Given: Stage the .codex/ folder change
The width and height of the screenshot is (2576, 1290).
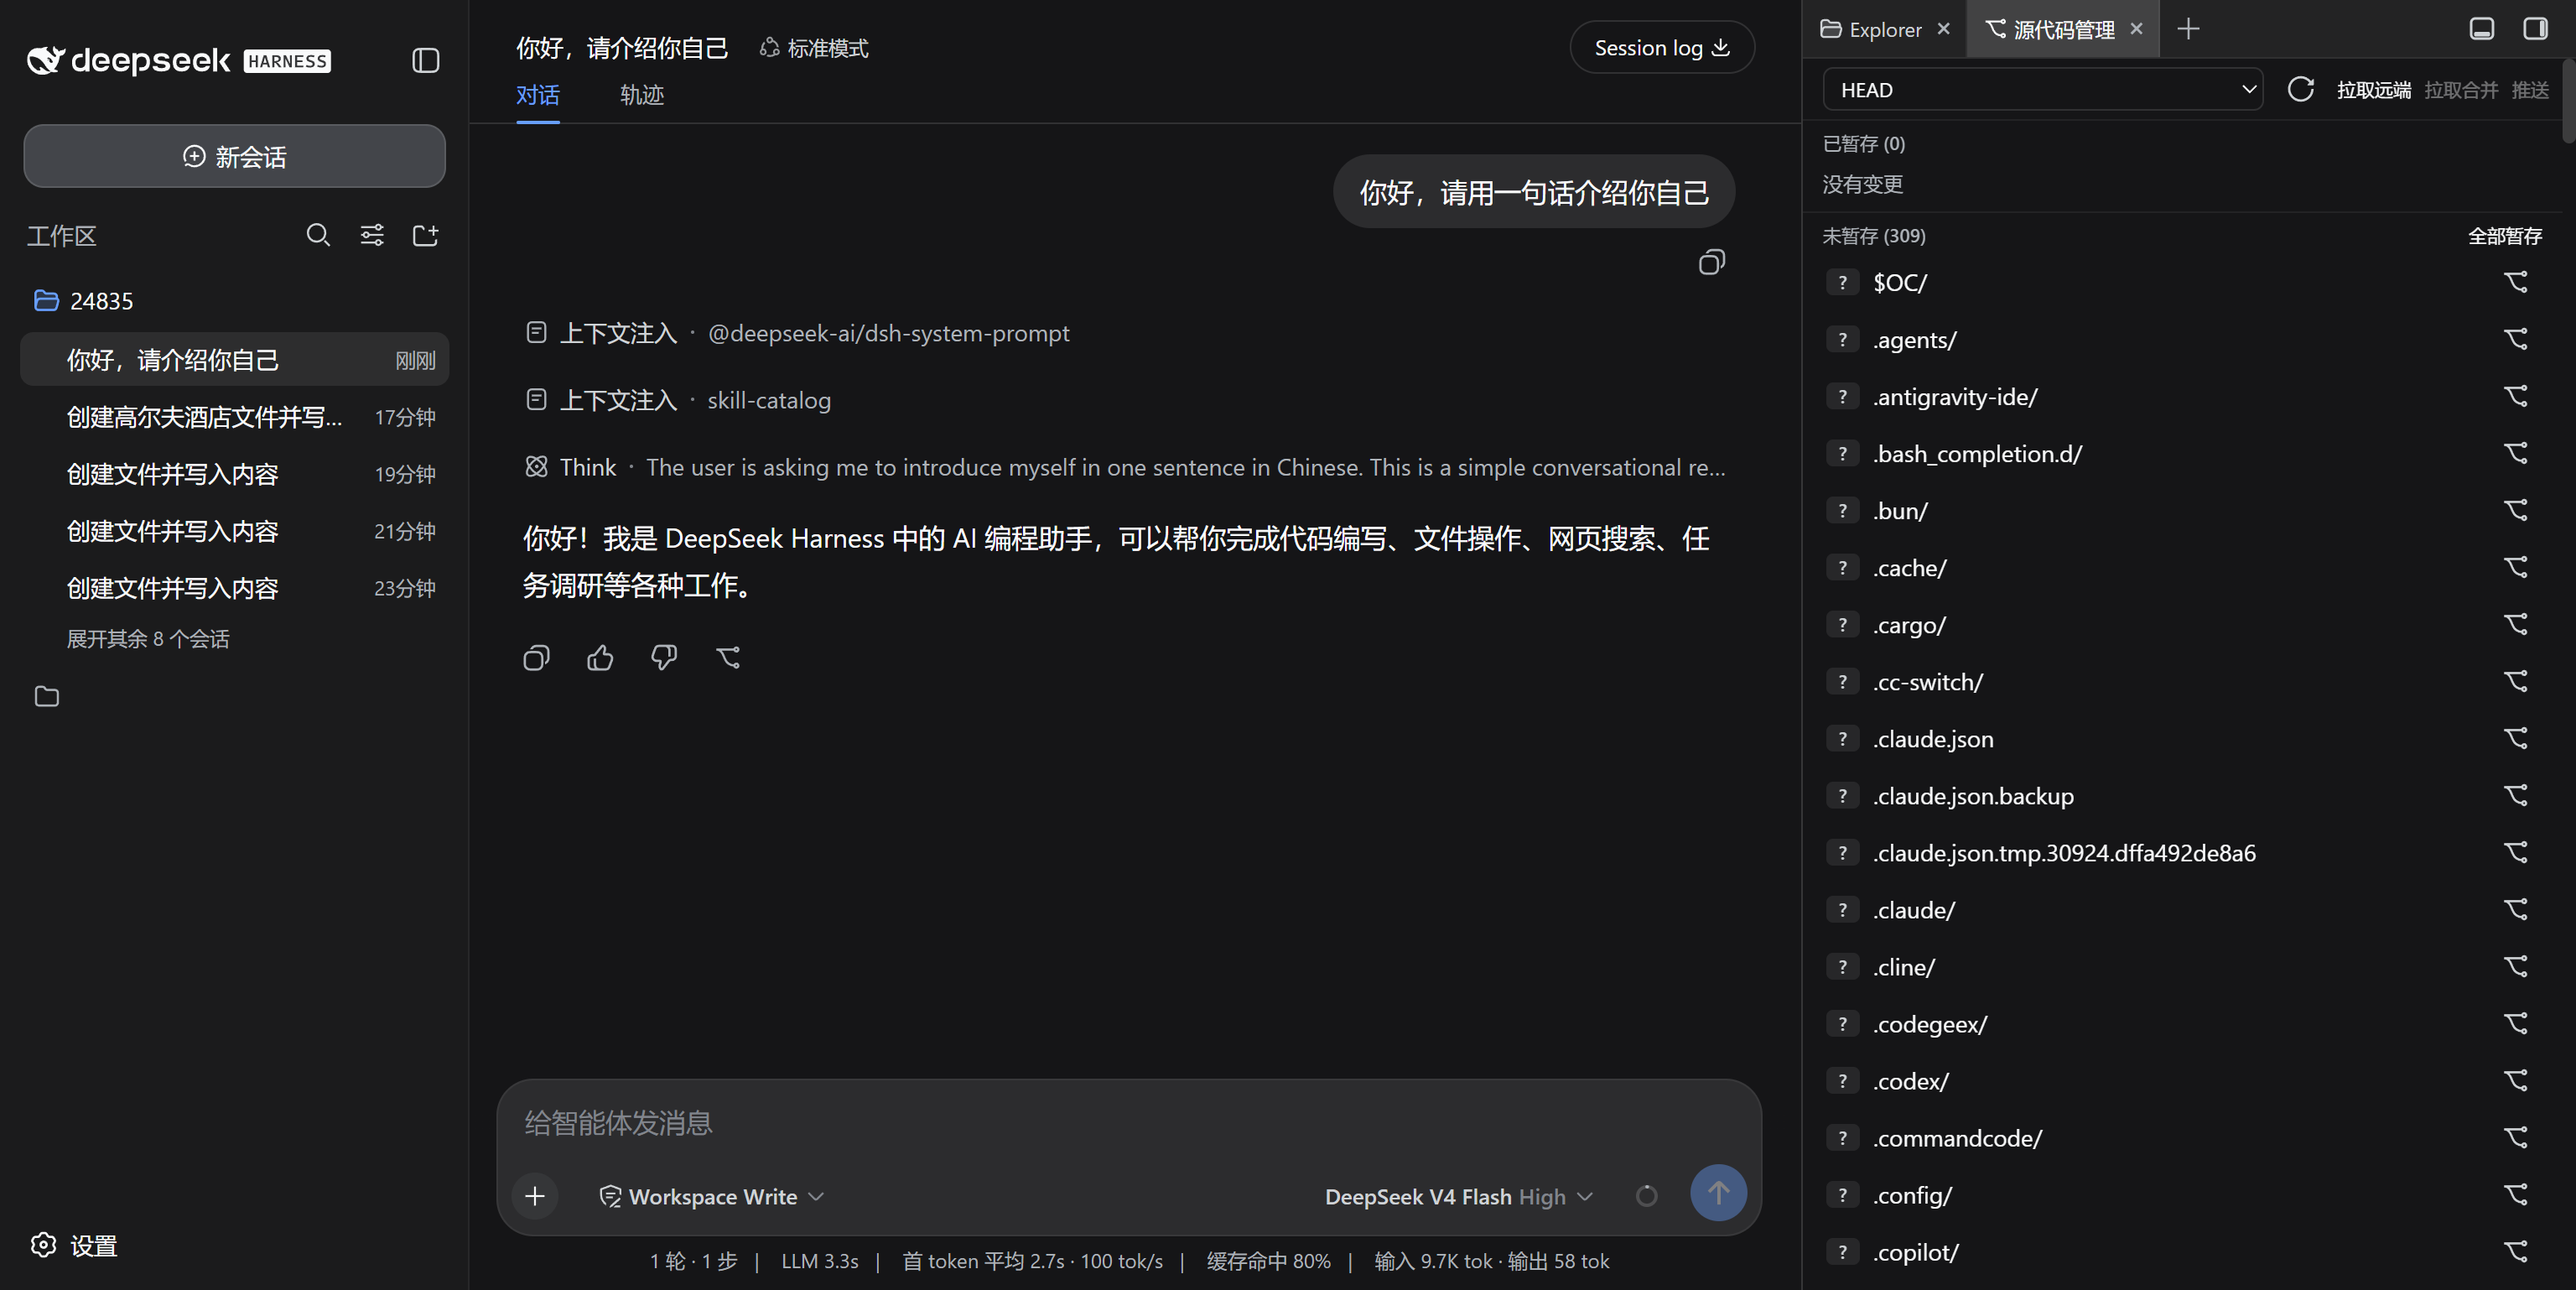Looking at the screenshot, I should click(2515, 1080).
